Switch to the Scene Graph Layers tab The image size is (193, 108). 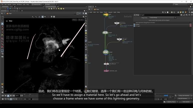[x=14, y=11]
